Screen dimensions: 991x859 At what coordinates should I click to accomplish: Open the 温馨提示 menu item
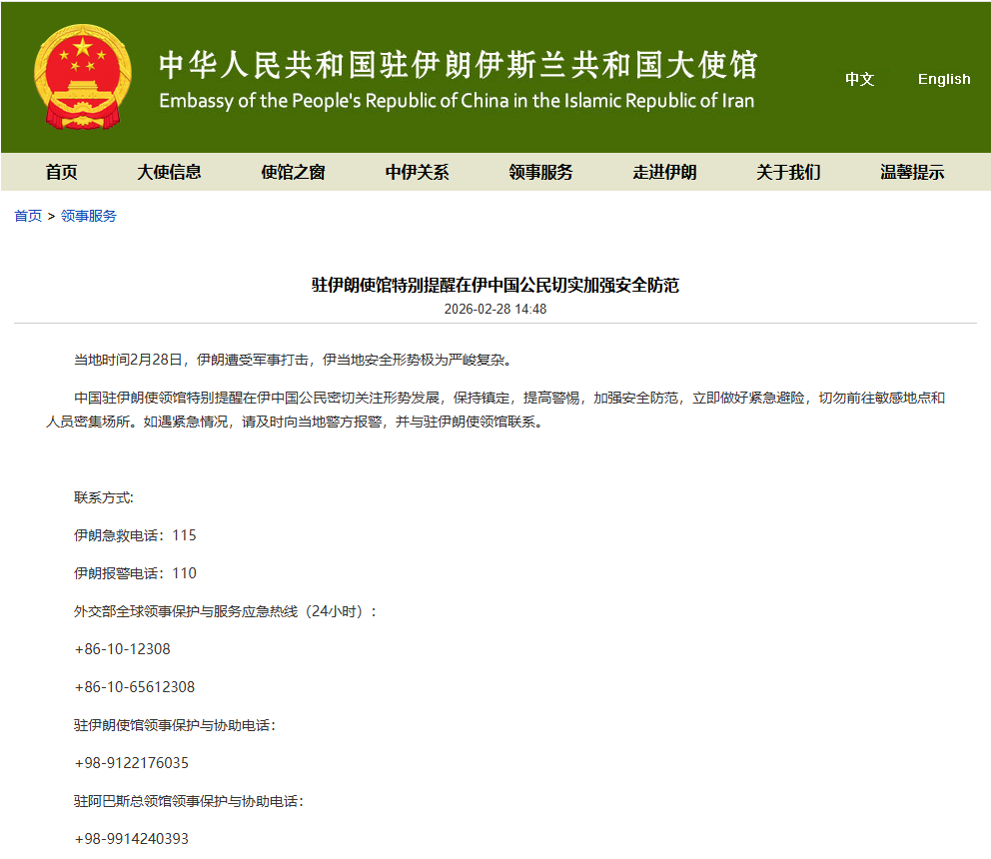click(x=910, y=172)
